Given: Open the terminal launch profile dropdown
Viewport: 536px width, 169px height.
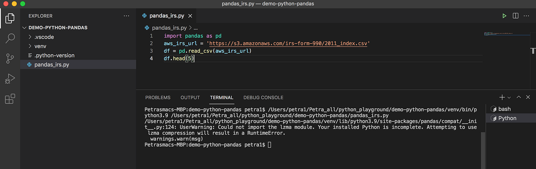Looking at the screenshot, I should (x=509, y=98).
